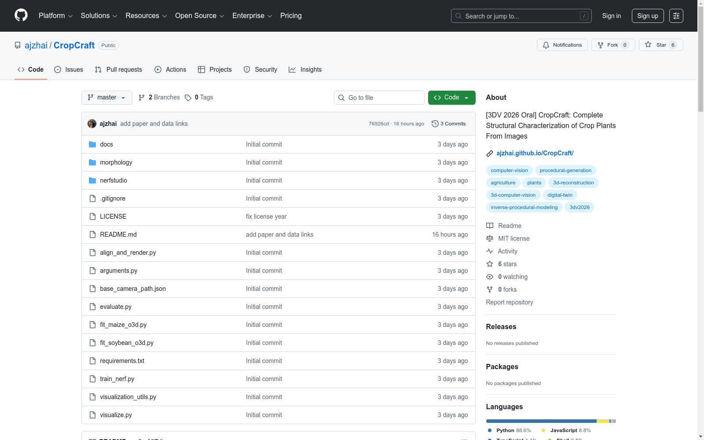Open the fit_maize_o3d.py file
This screenshot has width=704, height=440.
(123, 325)
